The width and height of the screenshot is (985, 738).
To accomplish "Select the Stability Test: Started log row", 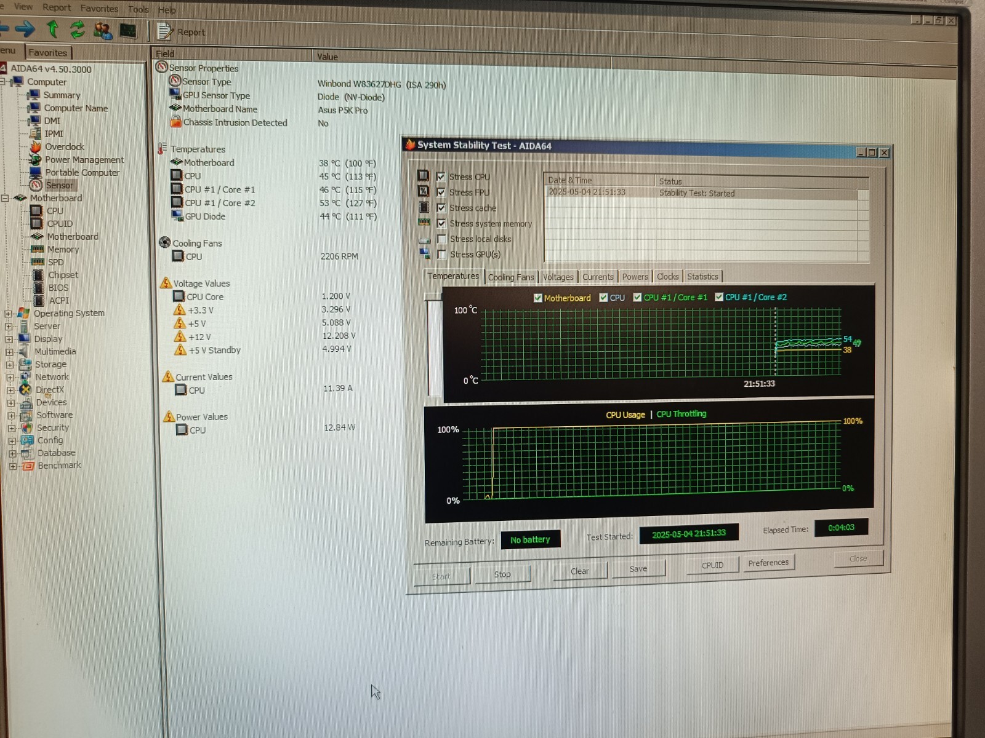I will pos(702,193).
